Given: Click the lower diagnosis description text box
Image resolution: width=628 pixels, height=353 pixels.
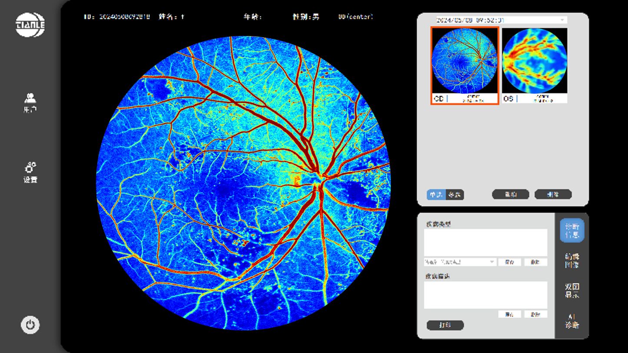Looking at the screenshot, I should click(x=485, y=295).
